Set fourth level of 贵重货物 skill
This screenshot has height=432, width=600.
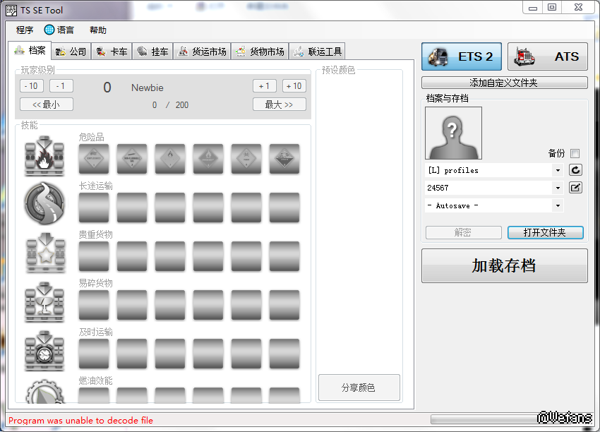click(208, 256)
